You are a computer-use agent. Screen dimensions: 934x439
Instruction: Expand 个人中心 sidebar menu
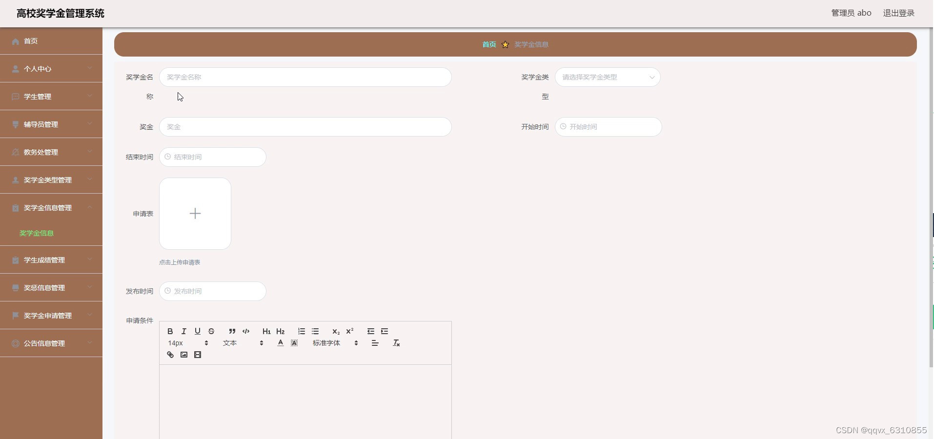51,69
